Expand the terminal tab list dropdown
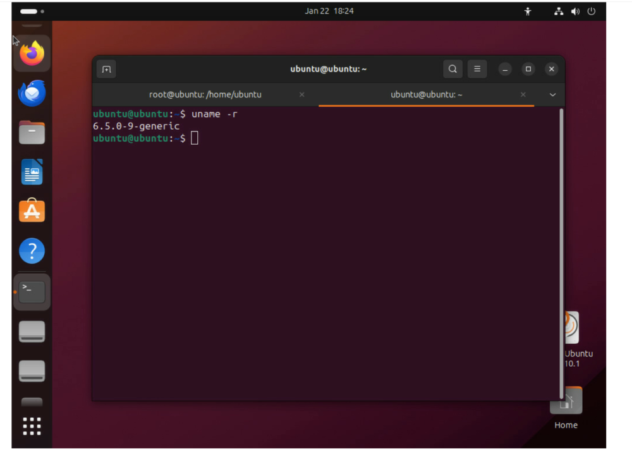The width and height of the screenshot is (632, 469). tap(552, 95)
